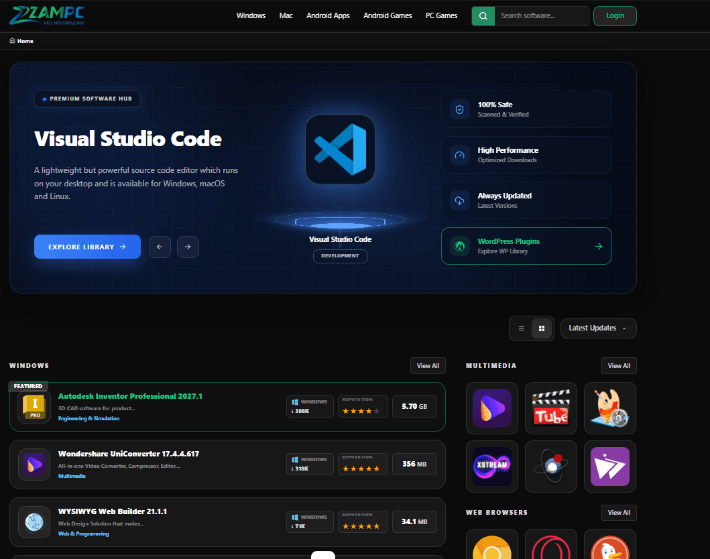Click the Search software input field

[x=542, y=16]
